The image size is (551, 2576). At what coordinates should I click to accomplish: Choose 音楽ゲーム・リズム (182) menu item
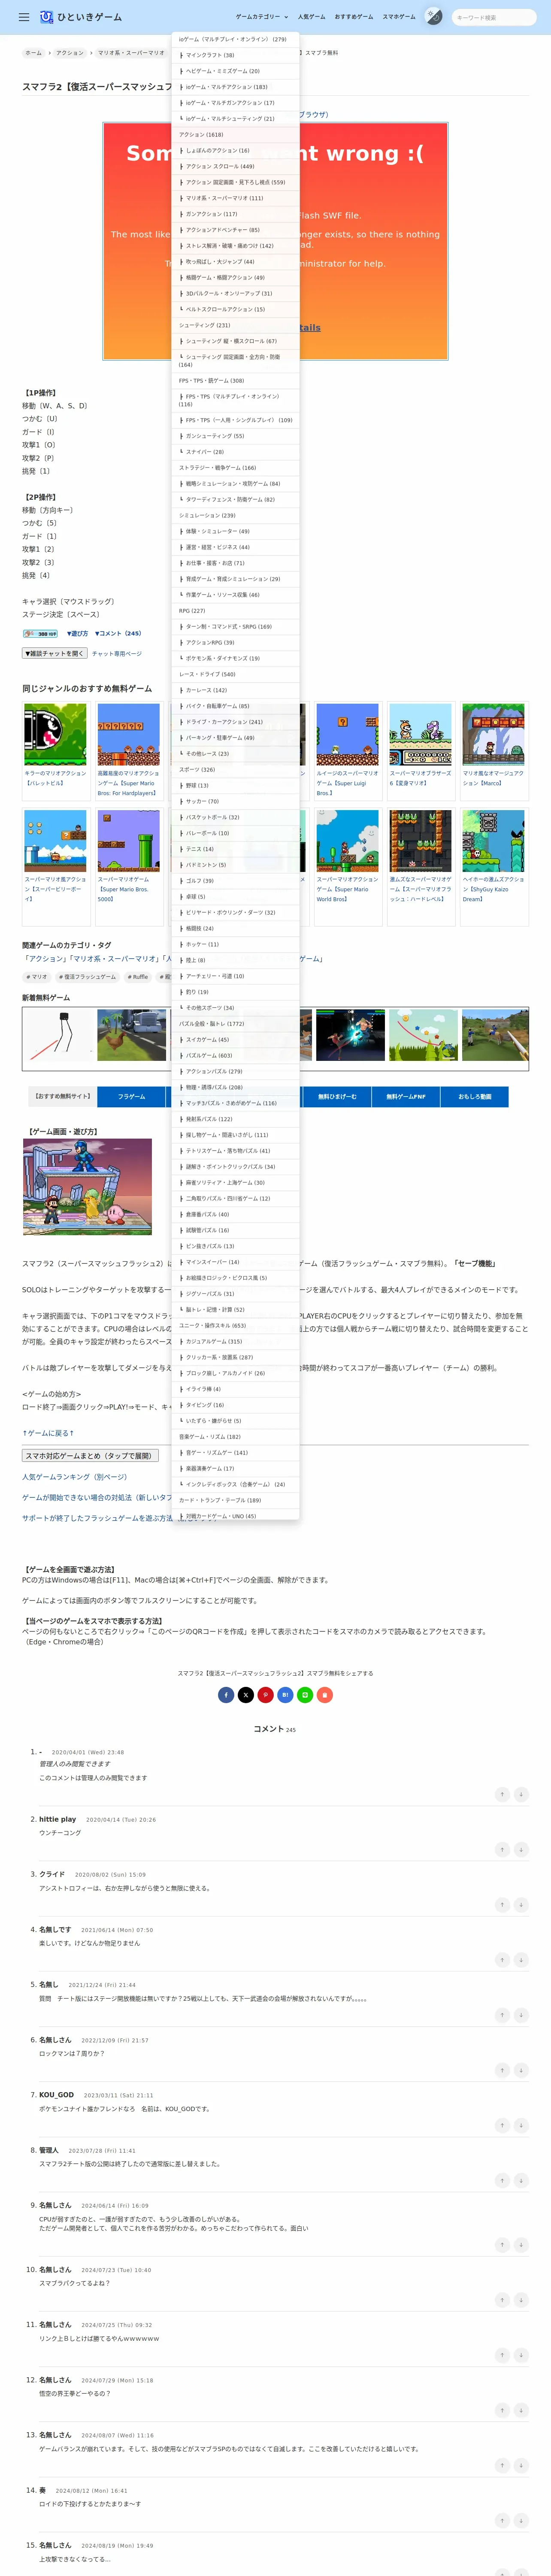point(235,1437)
